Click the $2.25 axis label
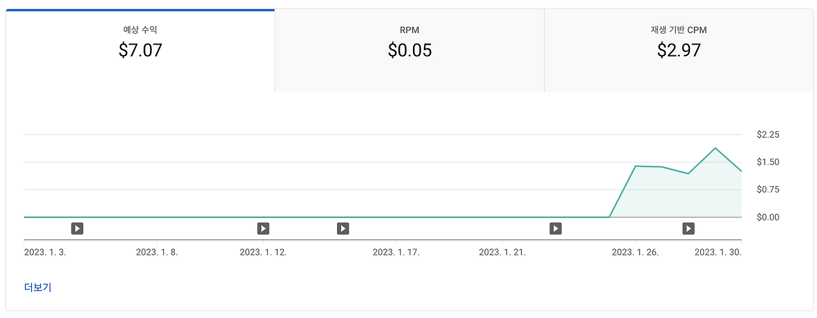The image size is (817, 318). [x=768, y=134]
